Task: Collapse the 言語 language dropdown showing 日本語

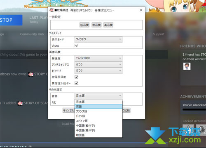Action: point(98,96)
